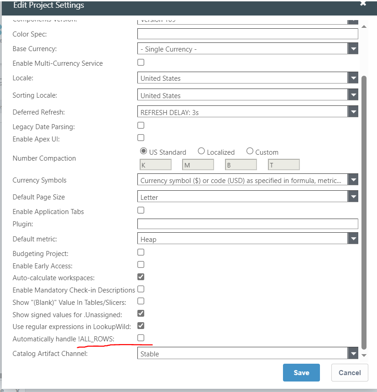Click the dialog's vertical scrollbar thumb

tap(364, 210)
